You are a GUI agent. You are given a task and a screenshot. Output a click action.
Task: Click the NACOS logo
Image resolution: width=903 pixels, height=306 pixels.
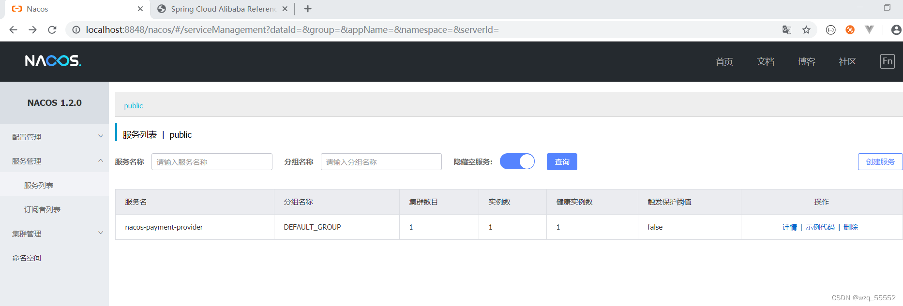[x=53, y=61]
